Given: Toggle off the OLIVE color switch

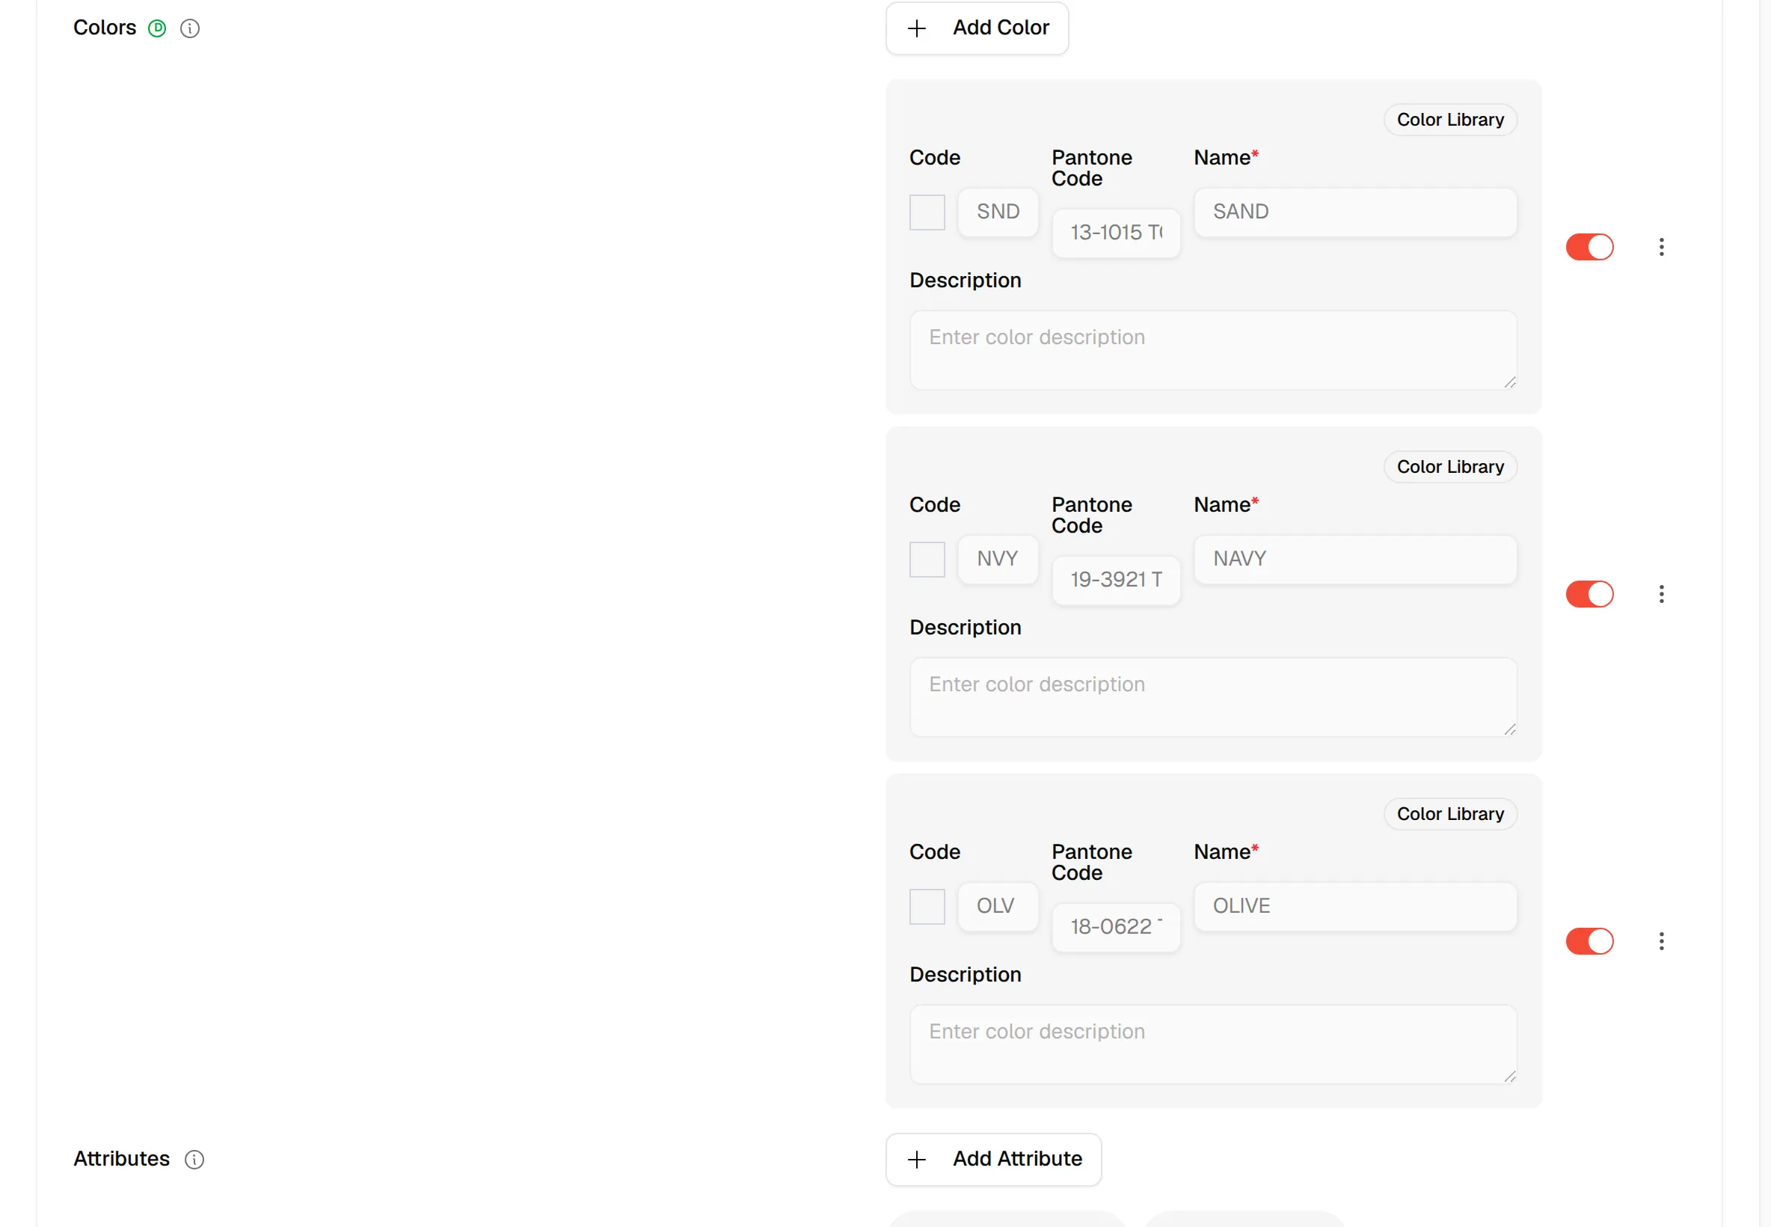Looking at the screenshot, I should pyautogui.click(x=1590, y=941).
